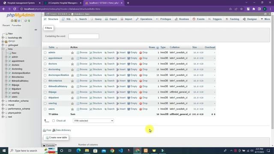Open the Console bar
274x154 pixels.
(x=49, y=145)
